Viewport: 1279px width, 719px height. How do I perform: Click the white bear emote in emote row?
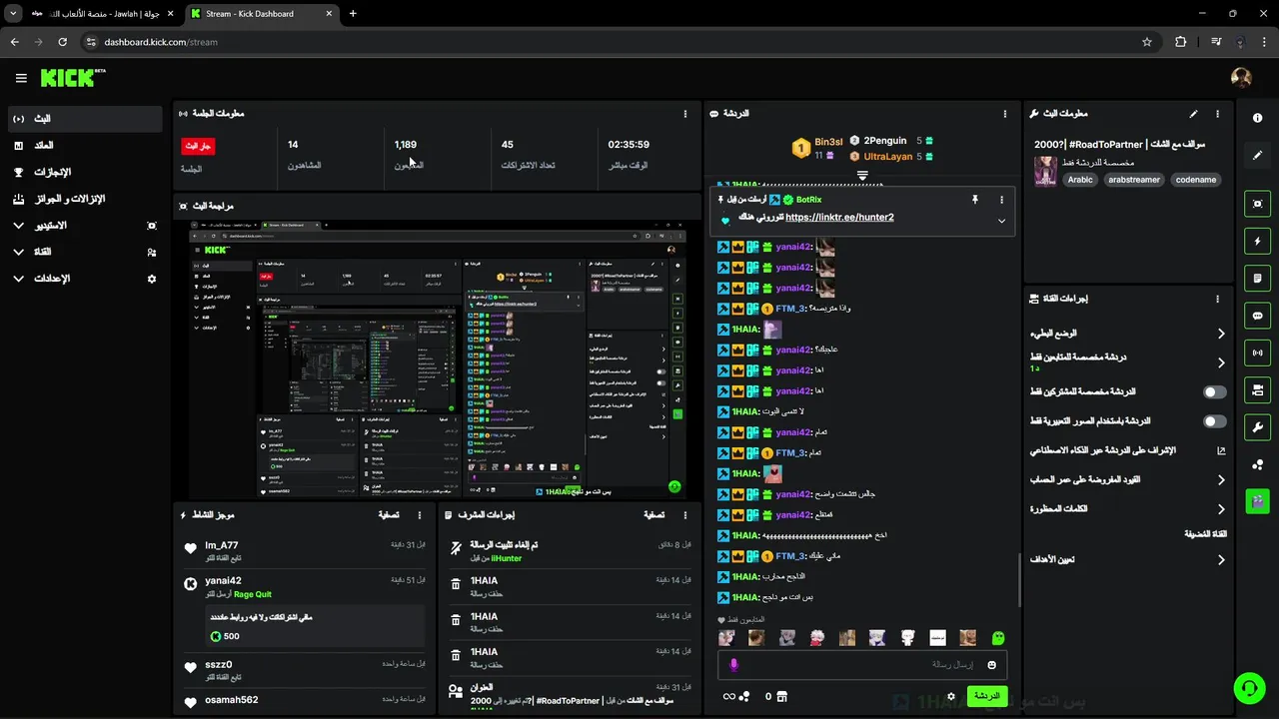907,638
